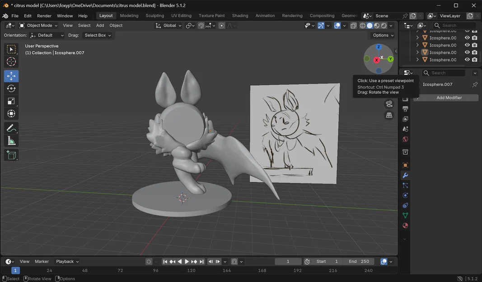Open the viewport Add menu
The width and height of the screenshot is (482, 282).
100,26
